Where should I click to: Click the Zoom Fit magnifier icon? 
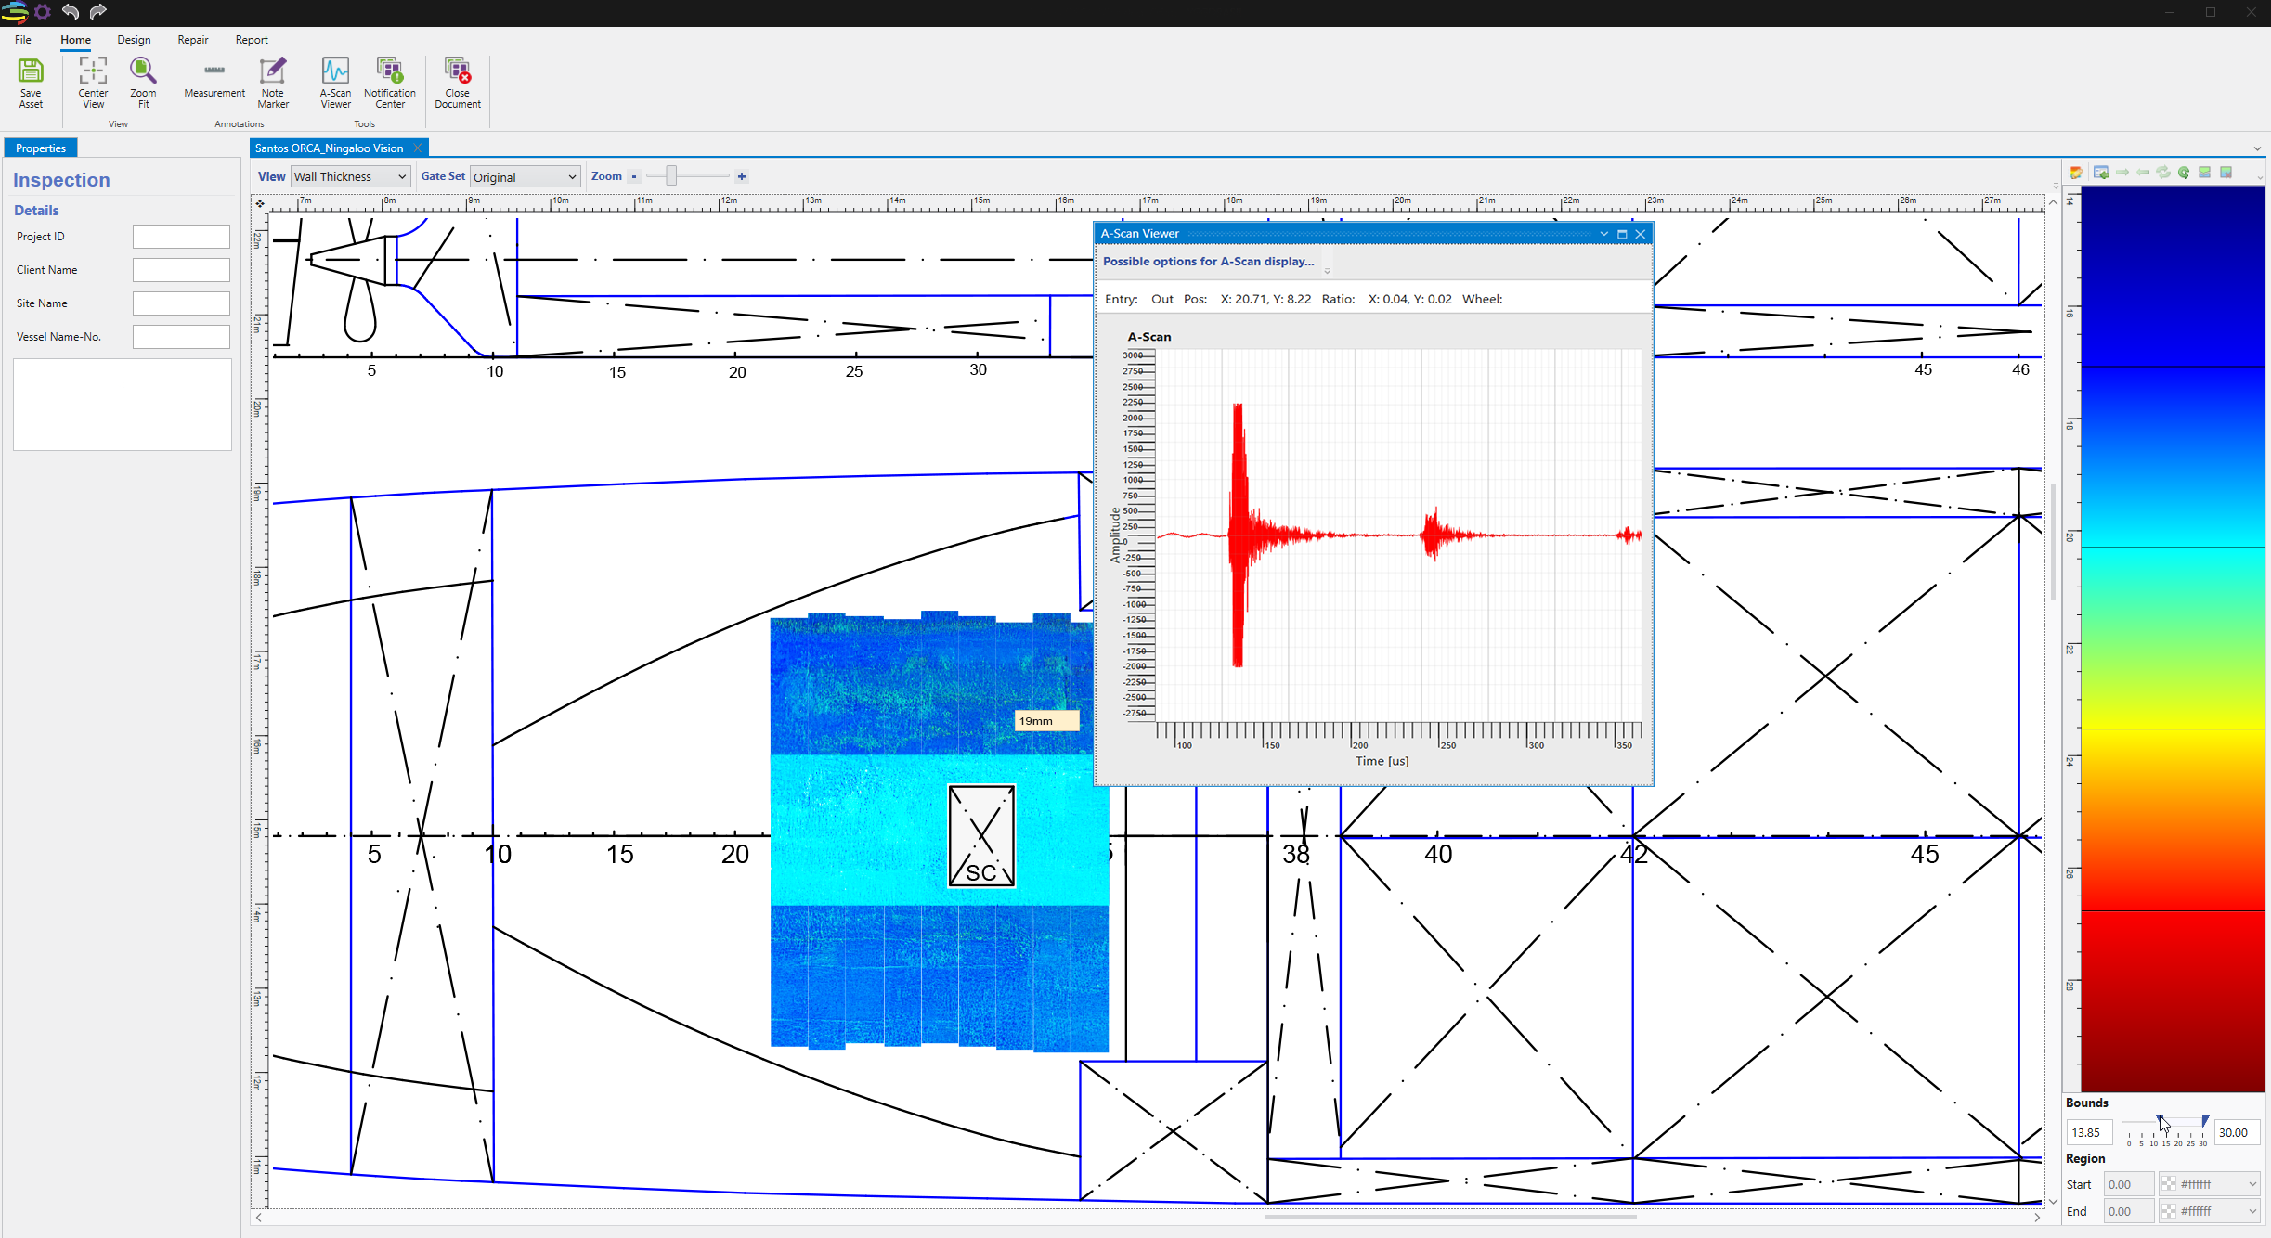coord(143,71)
